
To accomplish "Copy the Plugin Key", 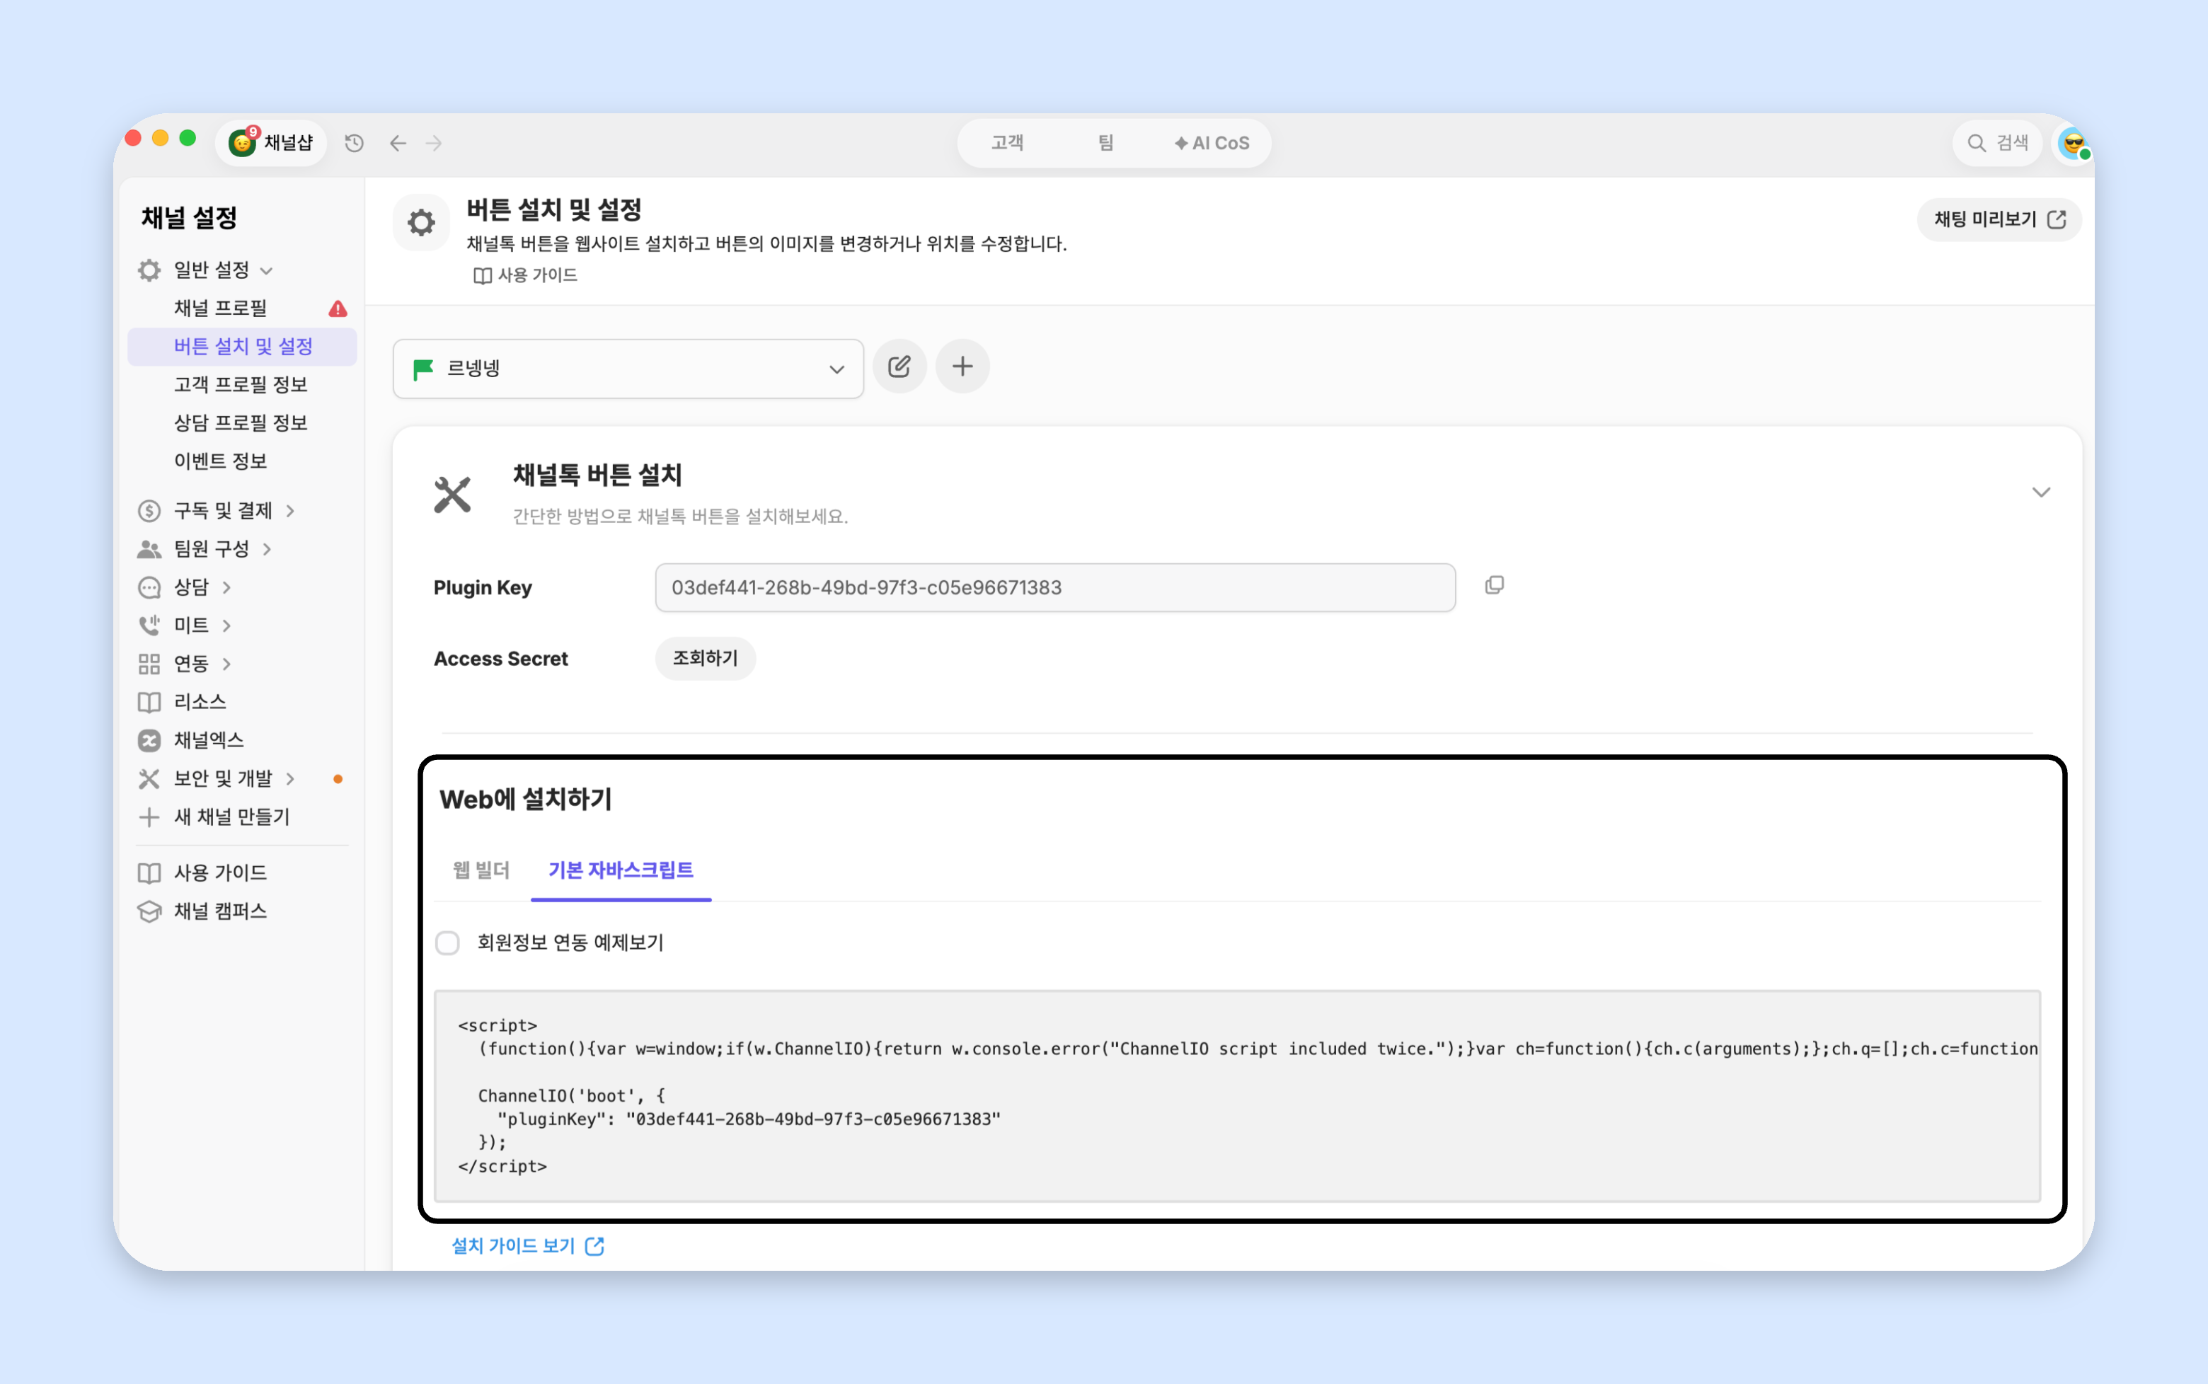I will 1494,586.
